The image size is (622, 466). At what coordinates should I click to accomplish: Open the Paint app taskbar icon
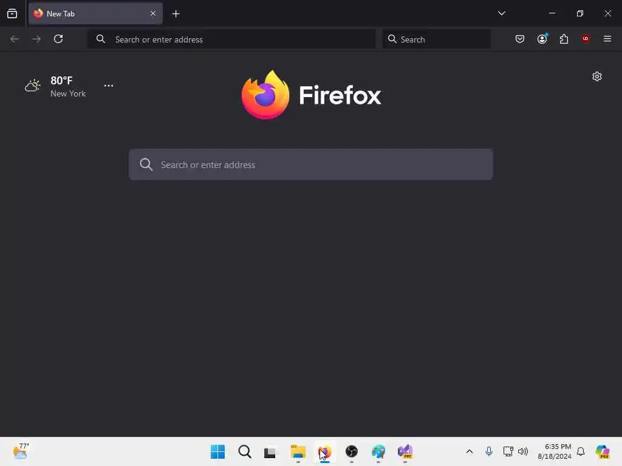(378, 451)
